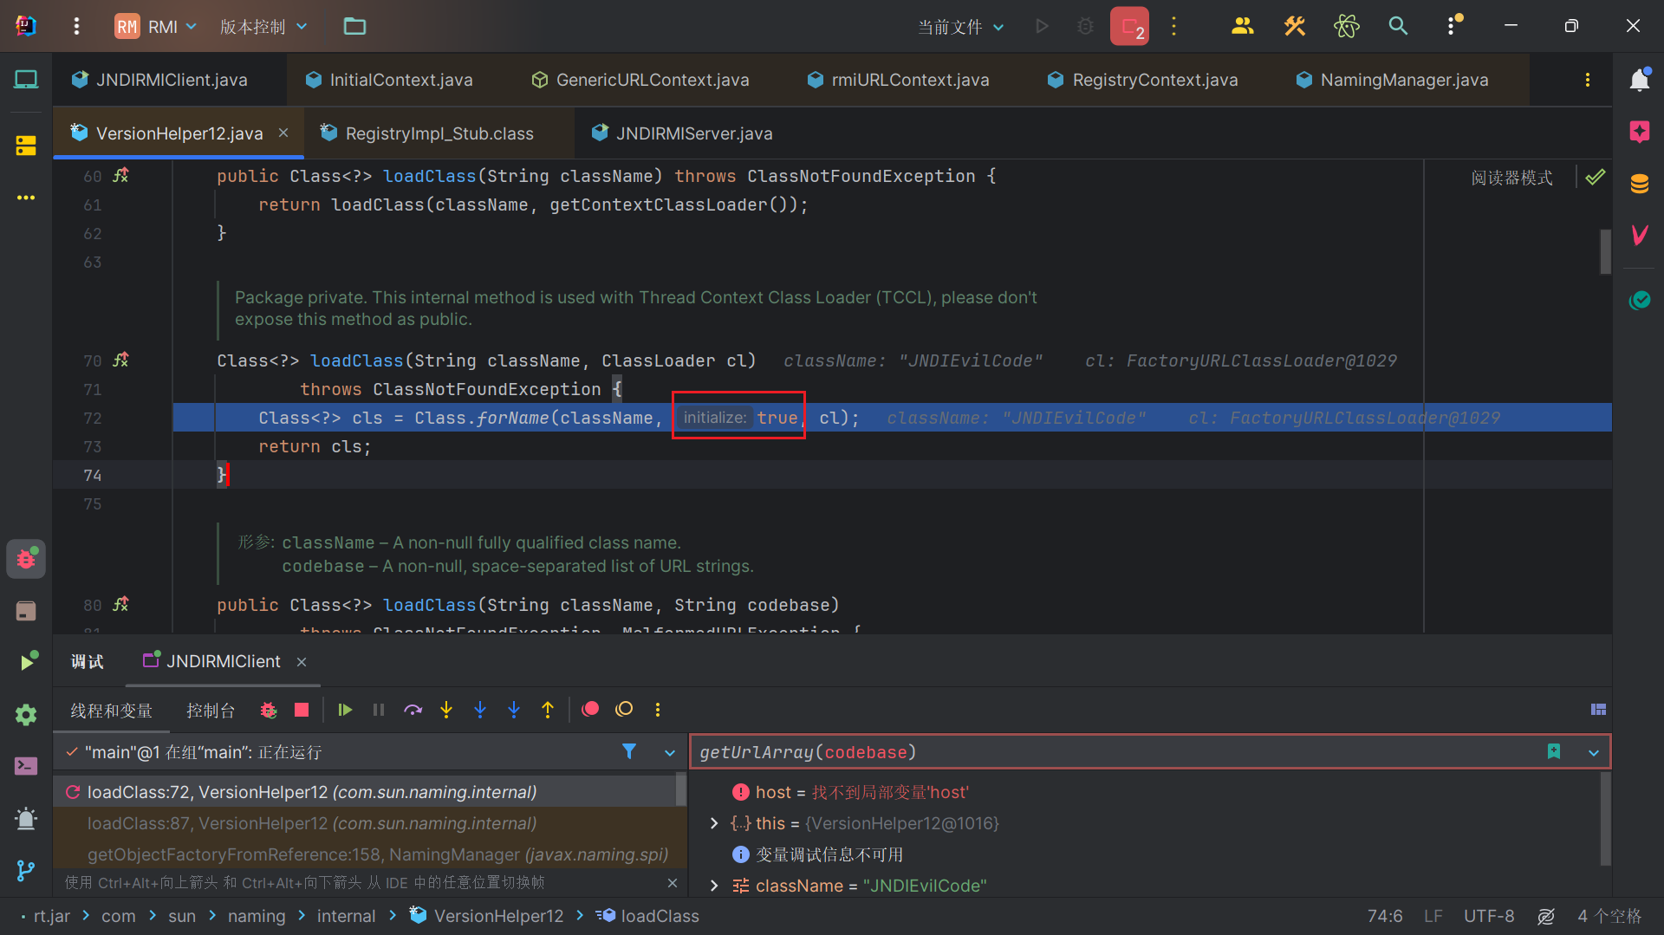Viewport: 1664px width, 935px height.
Task: Switch to the 控制台 console tab
Action: (x=211, y=711)
